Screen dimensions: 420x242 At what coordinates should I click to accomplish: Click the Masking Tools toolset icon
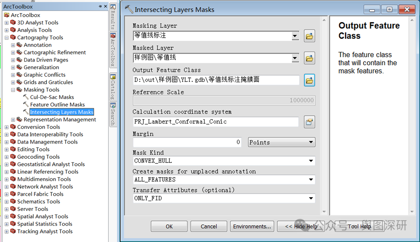(19, 90)
